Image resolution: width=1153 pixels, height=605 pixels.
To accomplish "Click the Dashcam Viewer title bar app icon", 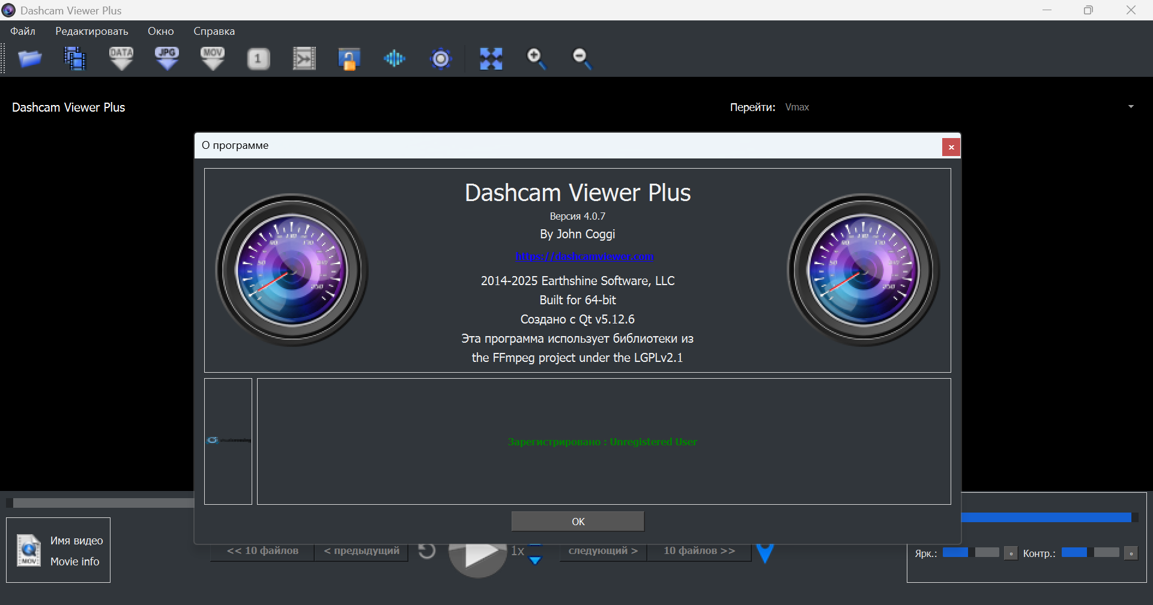I will tap(8, 10).
